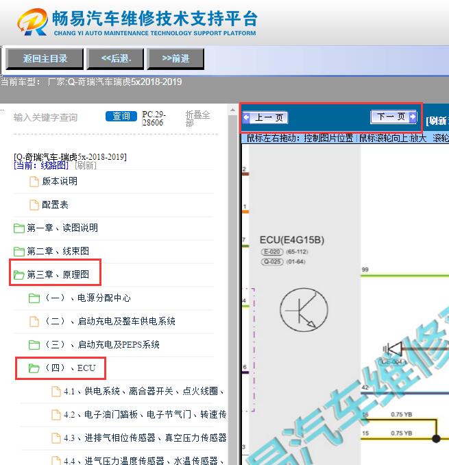
Task: Click the ECU(E4G15B) label in diagram
Action: (292, 239)
